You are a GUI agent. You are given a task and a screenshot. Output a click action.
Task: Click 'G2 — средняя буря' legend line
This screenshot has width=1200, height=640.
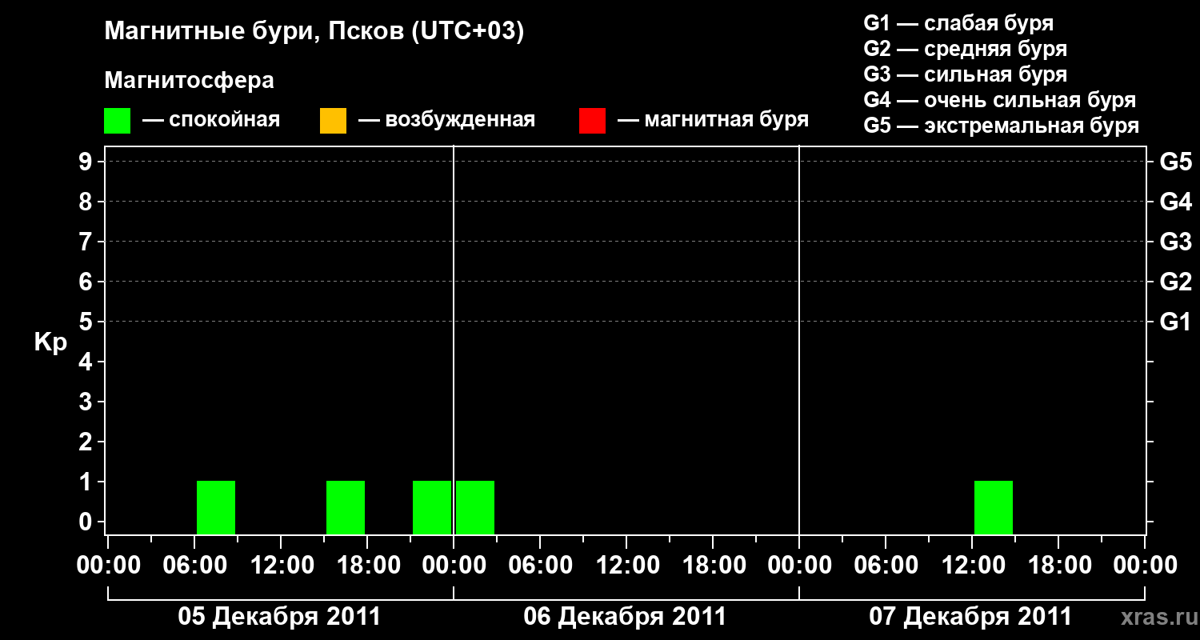(x=966, y=49)
